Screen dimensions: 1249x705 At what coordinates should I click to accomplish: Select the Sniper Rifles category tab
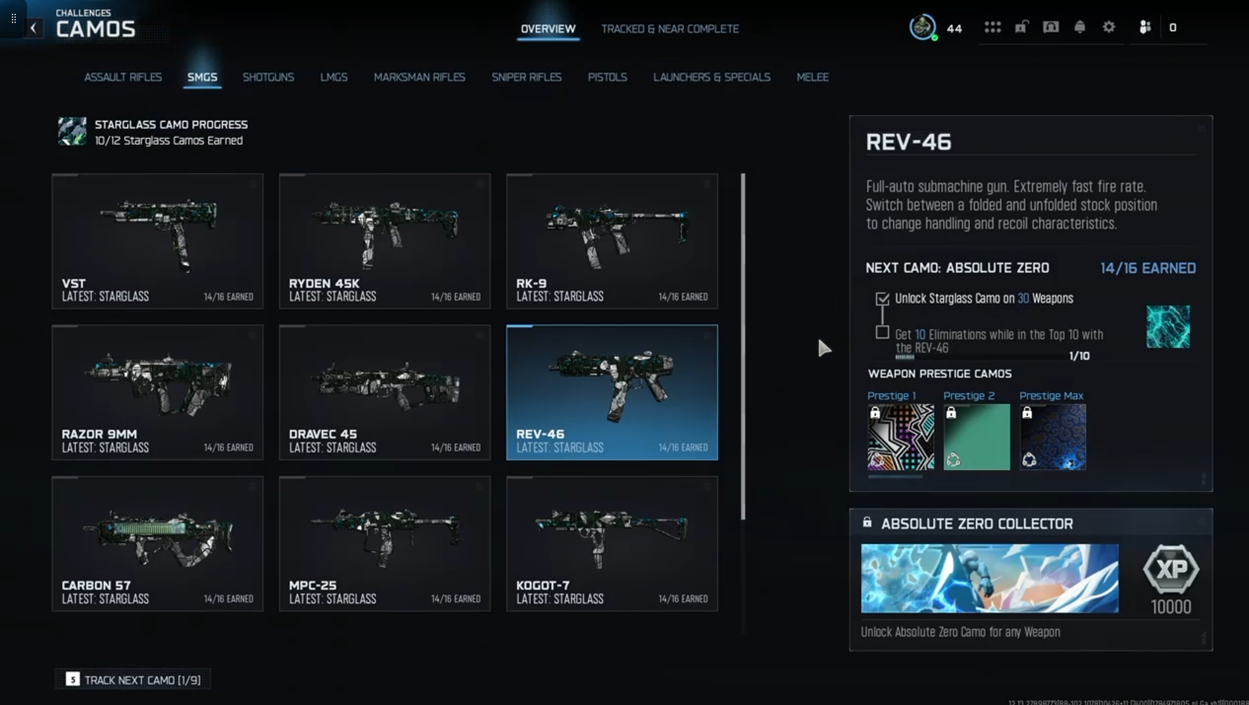(527, 77)
